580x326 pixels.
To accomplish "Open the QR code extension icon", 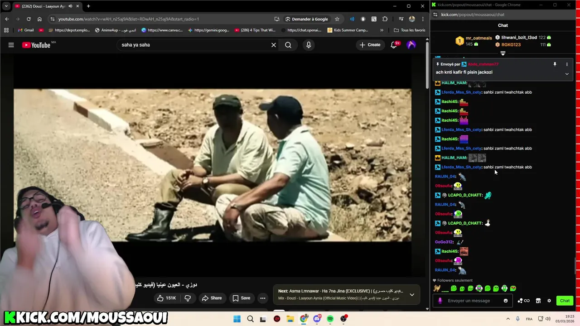I will coord(374,19).
